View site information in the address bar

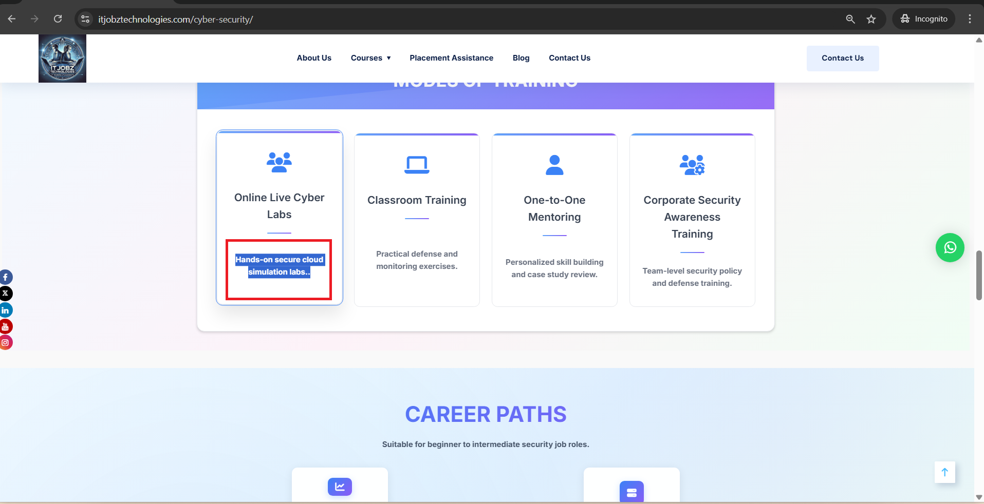point(85,19)
